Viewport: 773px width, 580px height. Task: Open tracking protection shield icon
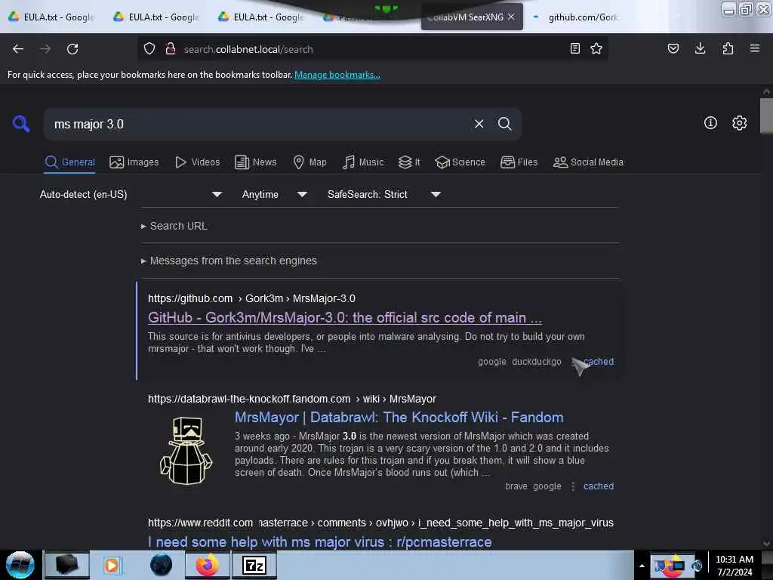point(149,49)
